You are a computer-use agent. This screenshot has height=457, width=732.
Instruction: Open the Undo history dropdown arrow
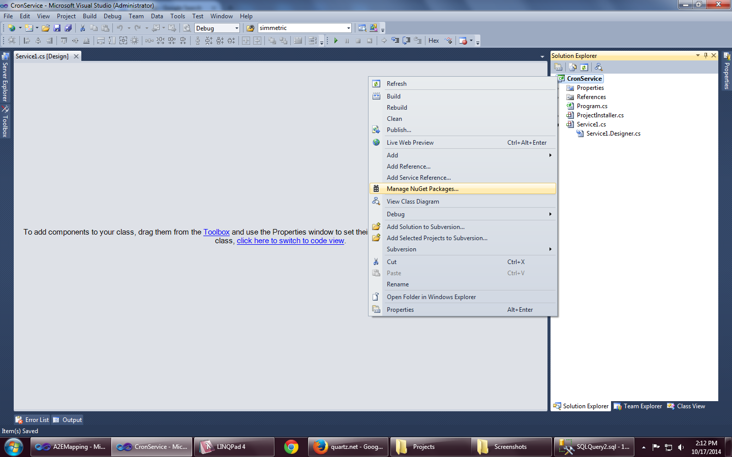(x=129, y=28)
